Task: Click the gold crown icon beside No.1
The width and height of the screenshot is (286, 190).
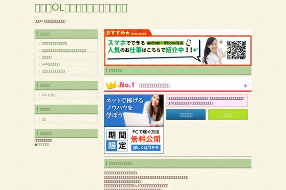Action: point(111,85)
